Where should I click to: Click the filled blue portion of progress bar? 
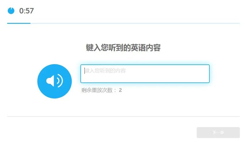(x=19, y=23)
